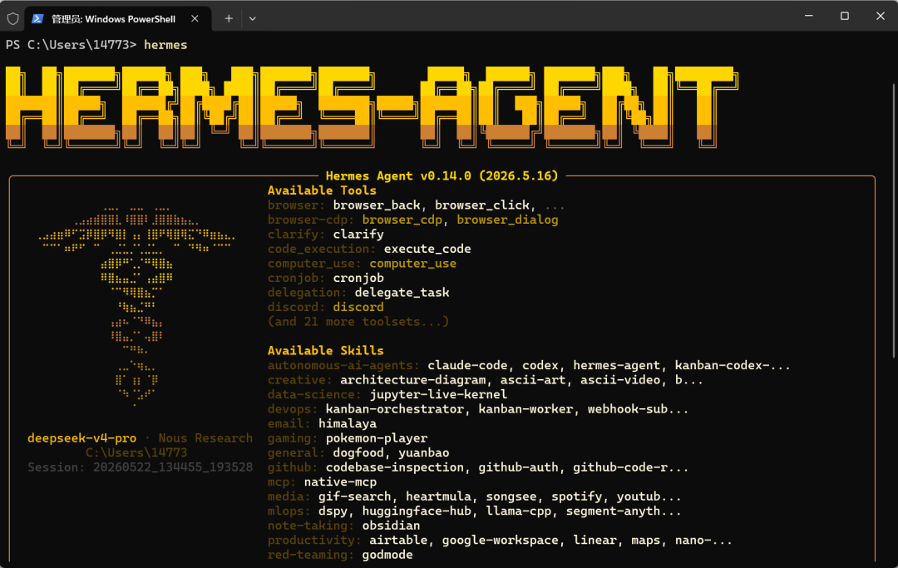The height and width of the screenshot is (568, 898).
Task: Click the 'PS C:\Users\14773>' prompt
Action: (x=71, y=45)
